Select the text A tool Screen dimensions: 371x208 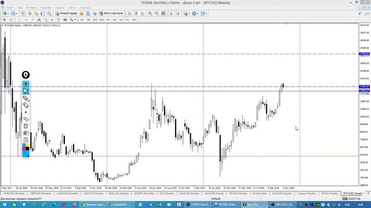[x=52, y=20]
